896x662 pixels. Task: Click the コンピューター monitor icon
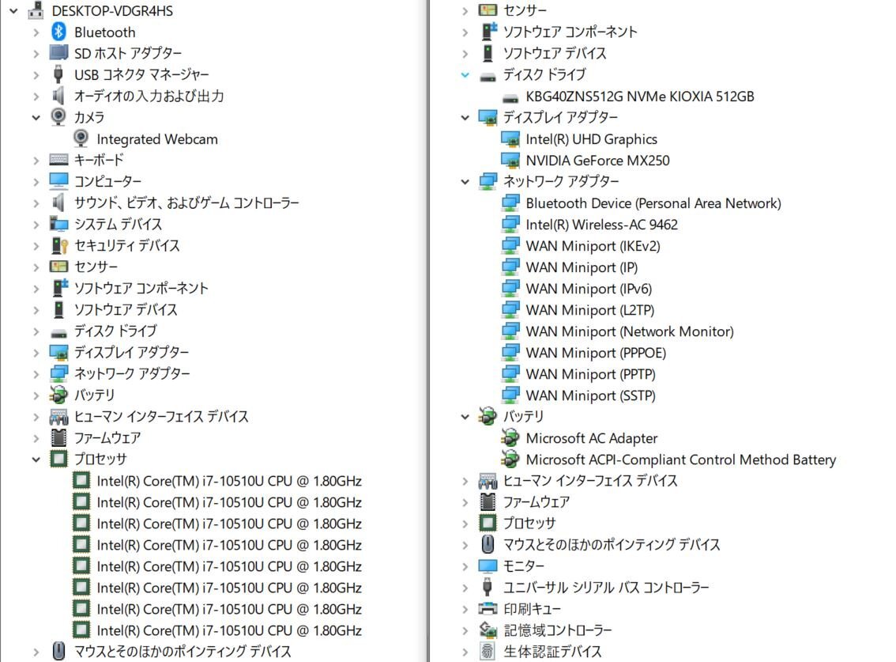(x=58, y=181)
